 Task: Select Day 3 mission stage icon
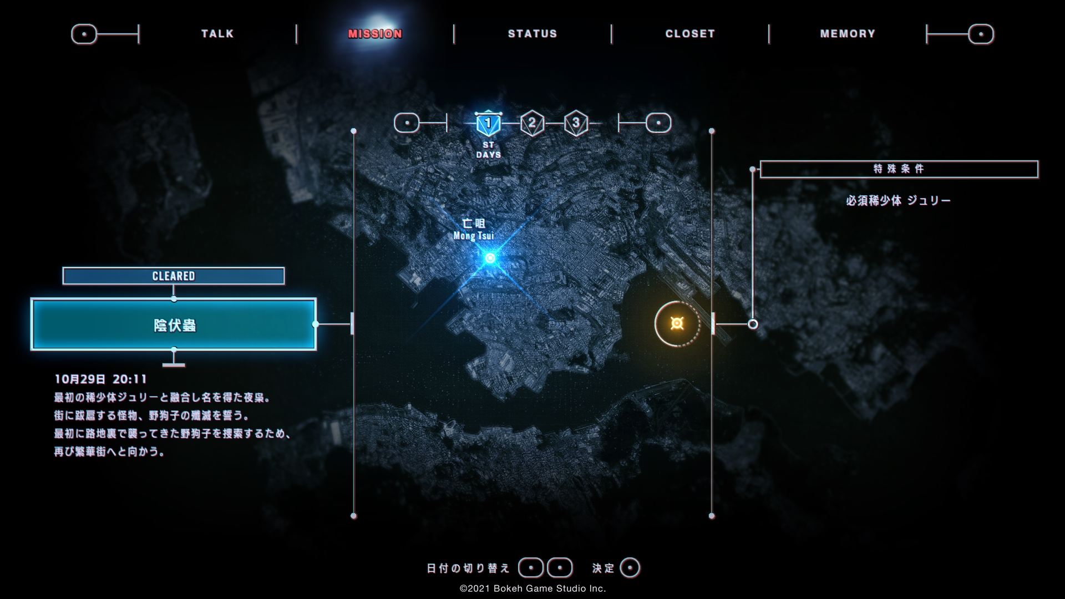pyautogui.click(x=577, y=122)
